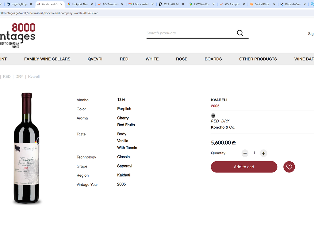Click the quantity value 1
The width and height of the screenshot is (314, 226).
point(254,153)
